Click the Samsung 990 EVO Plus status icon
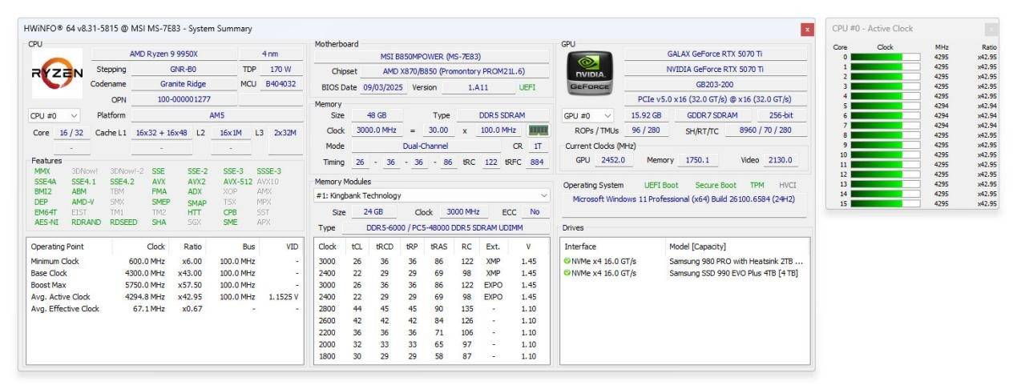 (x=567, y=273)
